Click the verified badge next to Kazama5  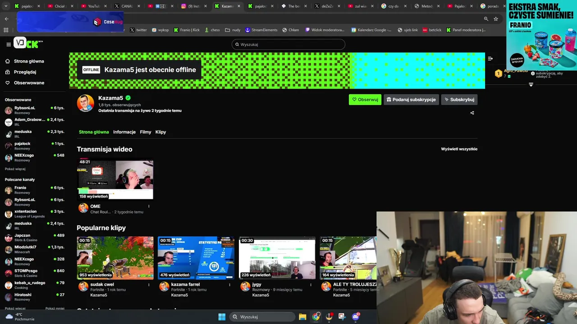click(x=128, y=98)
